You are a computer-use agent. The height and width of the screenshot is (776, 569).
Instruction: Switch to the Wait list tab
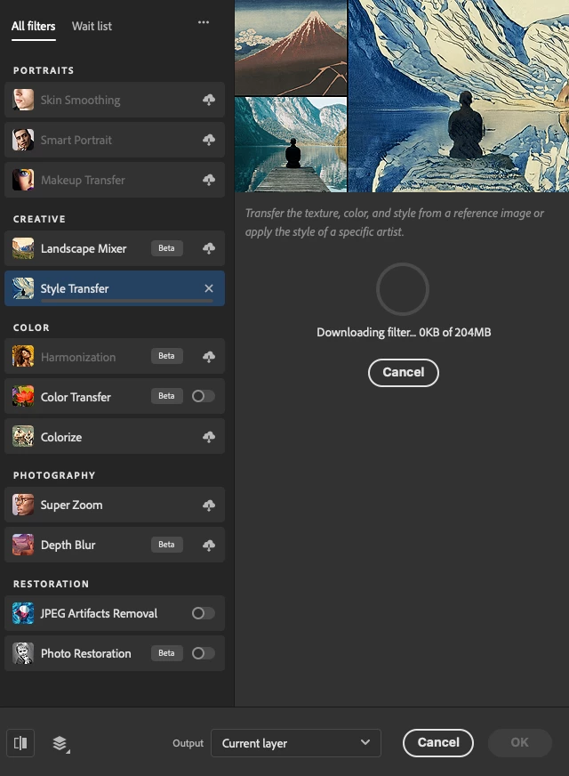pos(92,26)
